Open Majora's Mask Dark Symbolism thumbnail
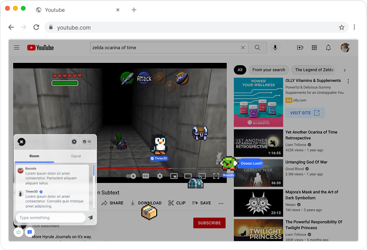Viewport: 367px width, 250px height. click(258, 203)
